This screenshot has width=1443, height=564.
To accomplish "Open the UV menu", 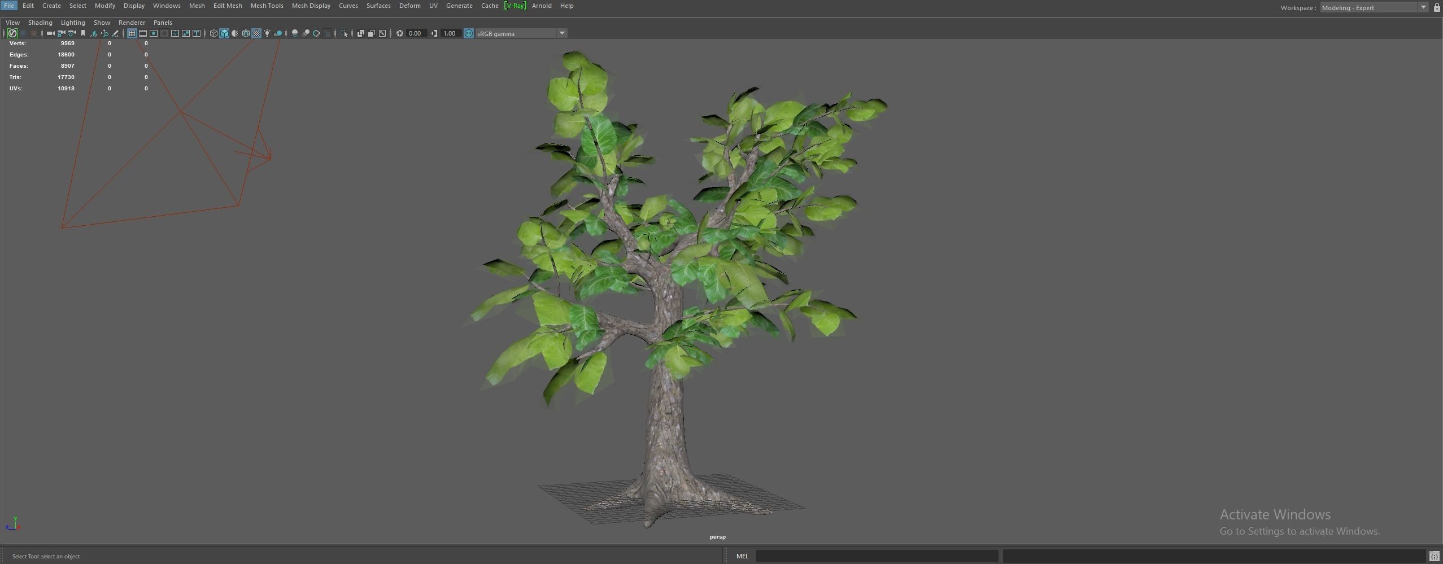I will click(433, 6).
